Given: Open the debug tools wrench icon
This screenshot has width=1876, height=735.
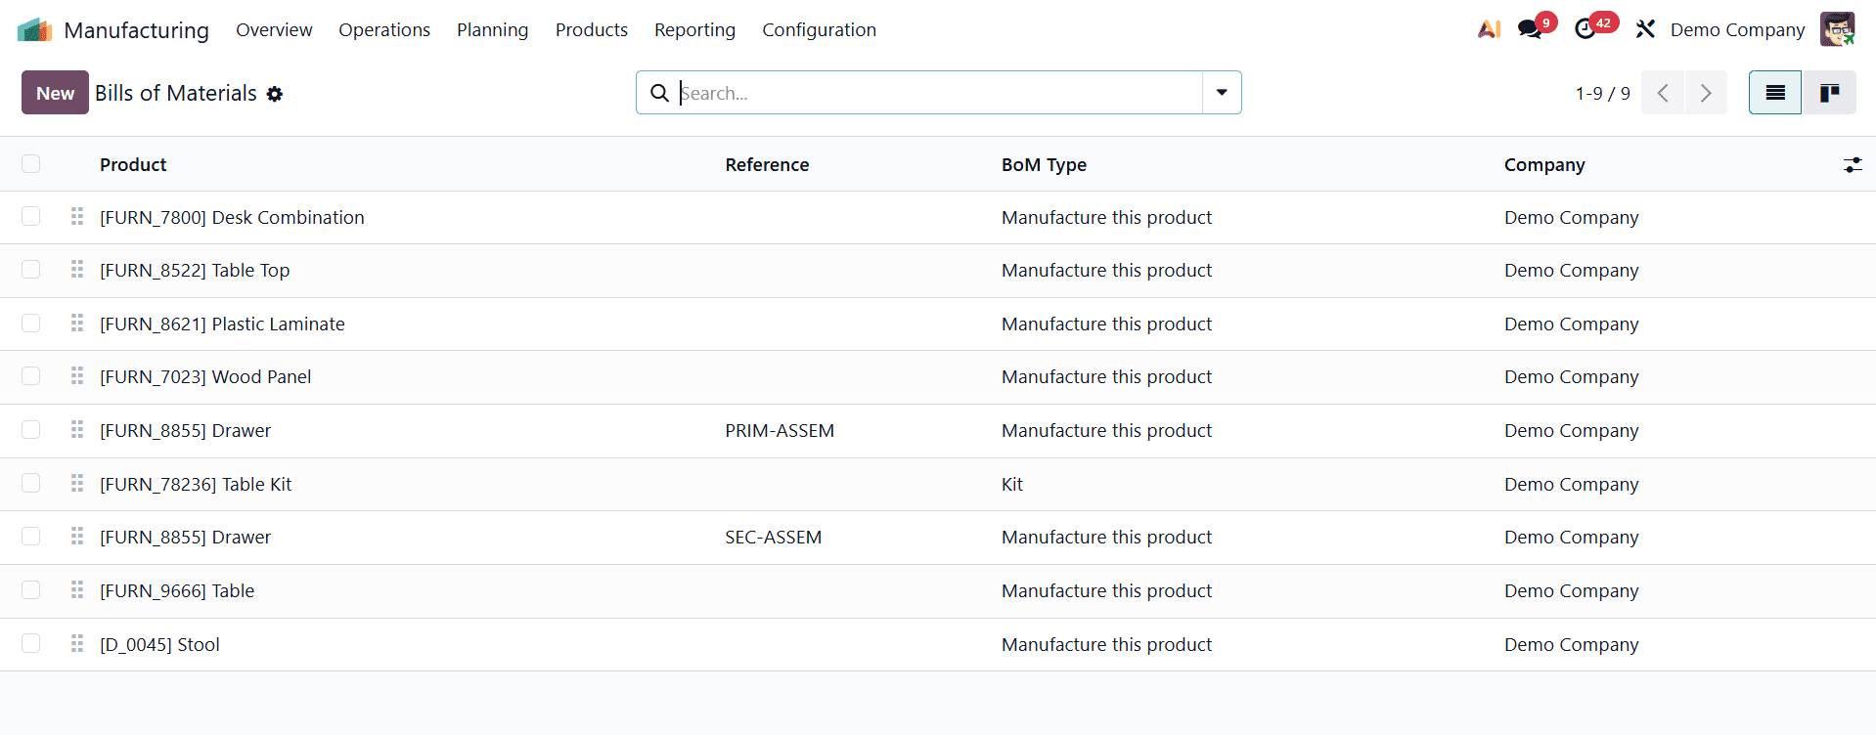Looking at the screenshot, I should [x=1645, y=29].
